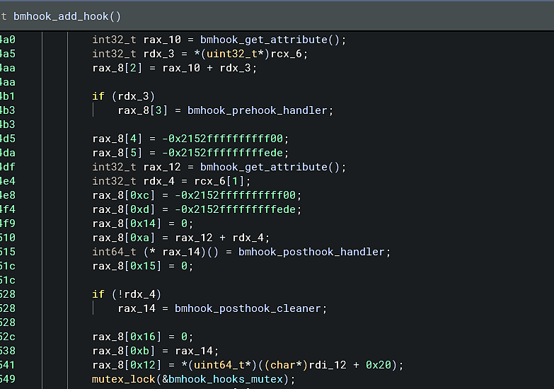Click the rax_8[5] assignment target
The height and width of the screenshot is (389, 554).
pyautogui.click(x=117, y=153)
